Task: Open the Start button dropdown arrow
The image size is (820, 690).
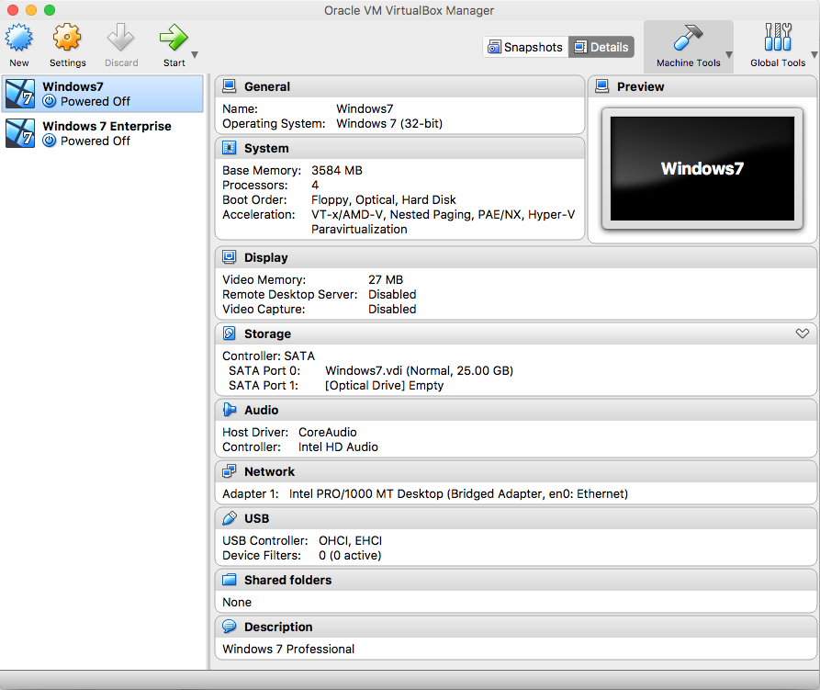Action: click(x=195, y=55)
